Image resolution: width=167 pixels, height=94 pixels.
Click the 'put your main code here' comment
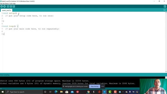[x=32, y=29]
